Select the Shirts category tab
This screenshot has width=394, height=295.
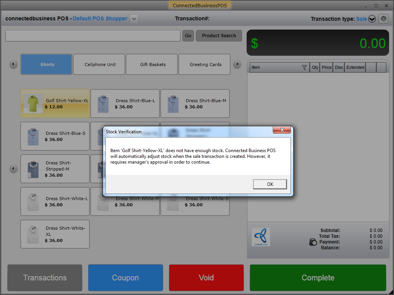47,64
